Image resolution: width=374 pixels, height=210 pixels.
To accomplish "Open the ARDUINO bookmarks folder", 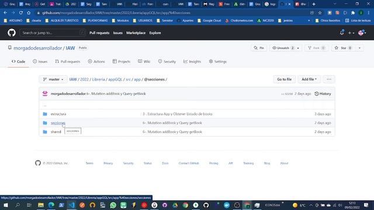I will tap(13, 20).
